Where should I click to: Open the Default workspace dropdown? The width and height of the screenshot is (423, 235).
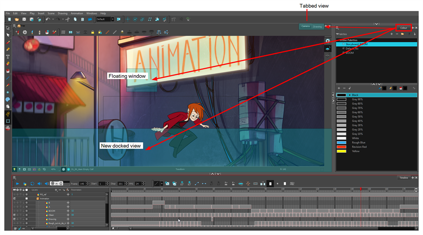(112, 19)
